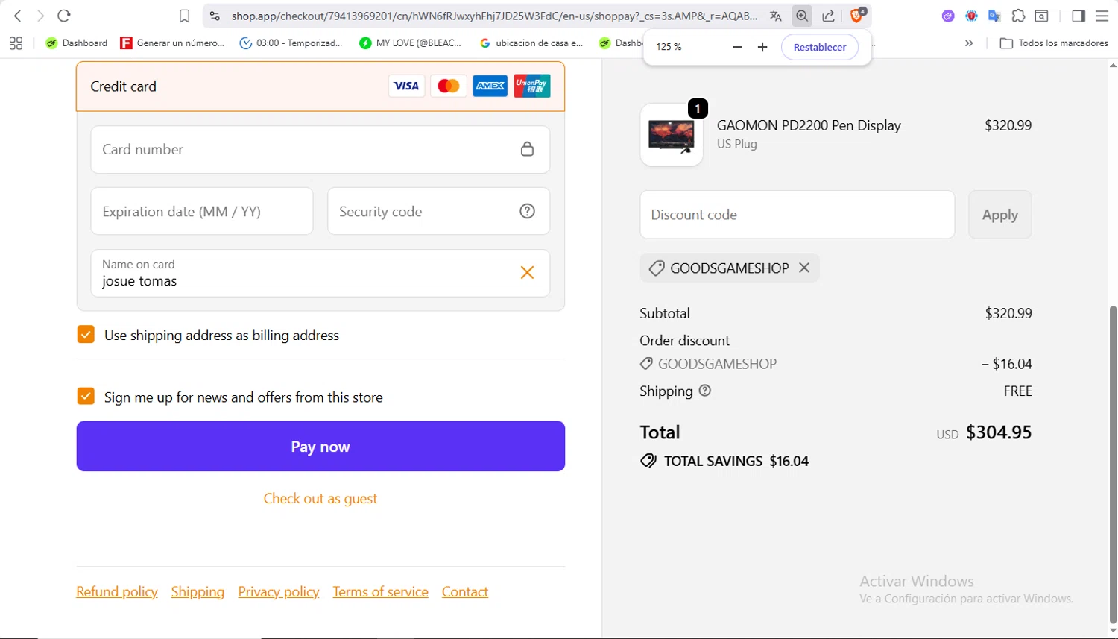The image size is (1118, 639).
Task: Open the 'Generar un número...' bookmark
Action: coord(173,43)
